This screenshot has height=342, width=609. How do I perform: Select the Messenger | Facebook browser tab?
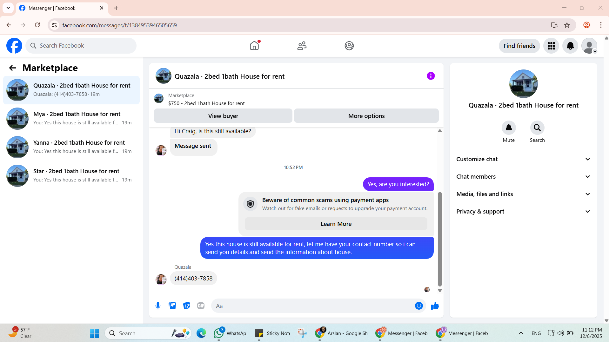[x=62, y=8]
